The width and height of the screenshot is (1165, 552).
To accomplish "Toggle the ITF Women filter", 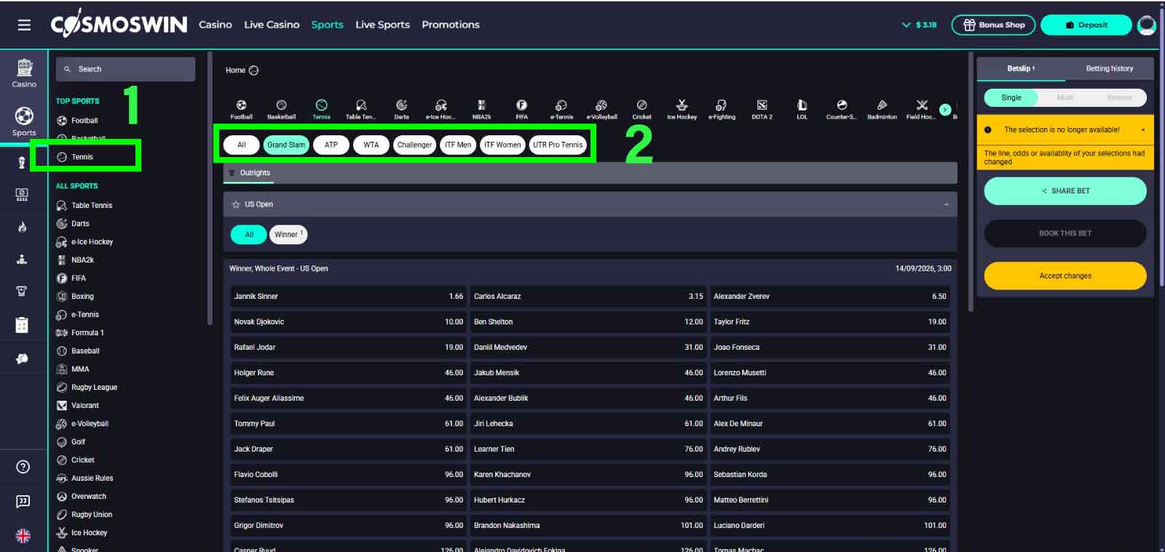I will 502,145.
